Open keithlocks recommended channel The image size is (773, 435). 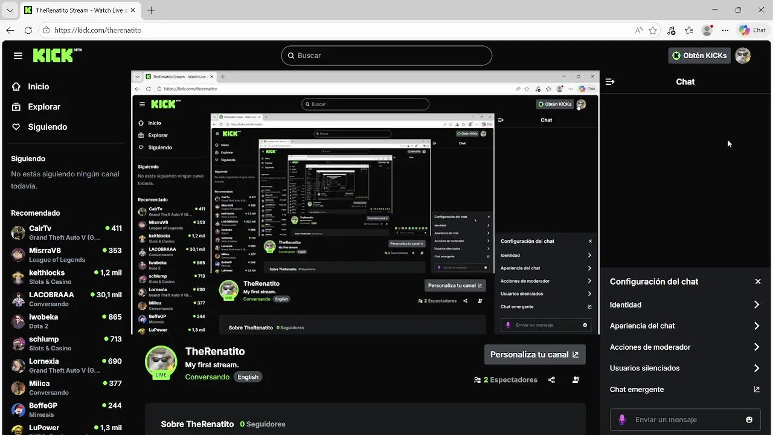tap(66, 277)
